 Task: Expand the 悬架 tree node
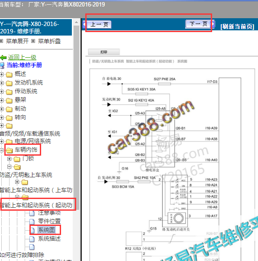pos(1,100)
